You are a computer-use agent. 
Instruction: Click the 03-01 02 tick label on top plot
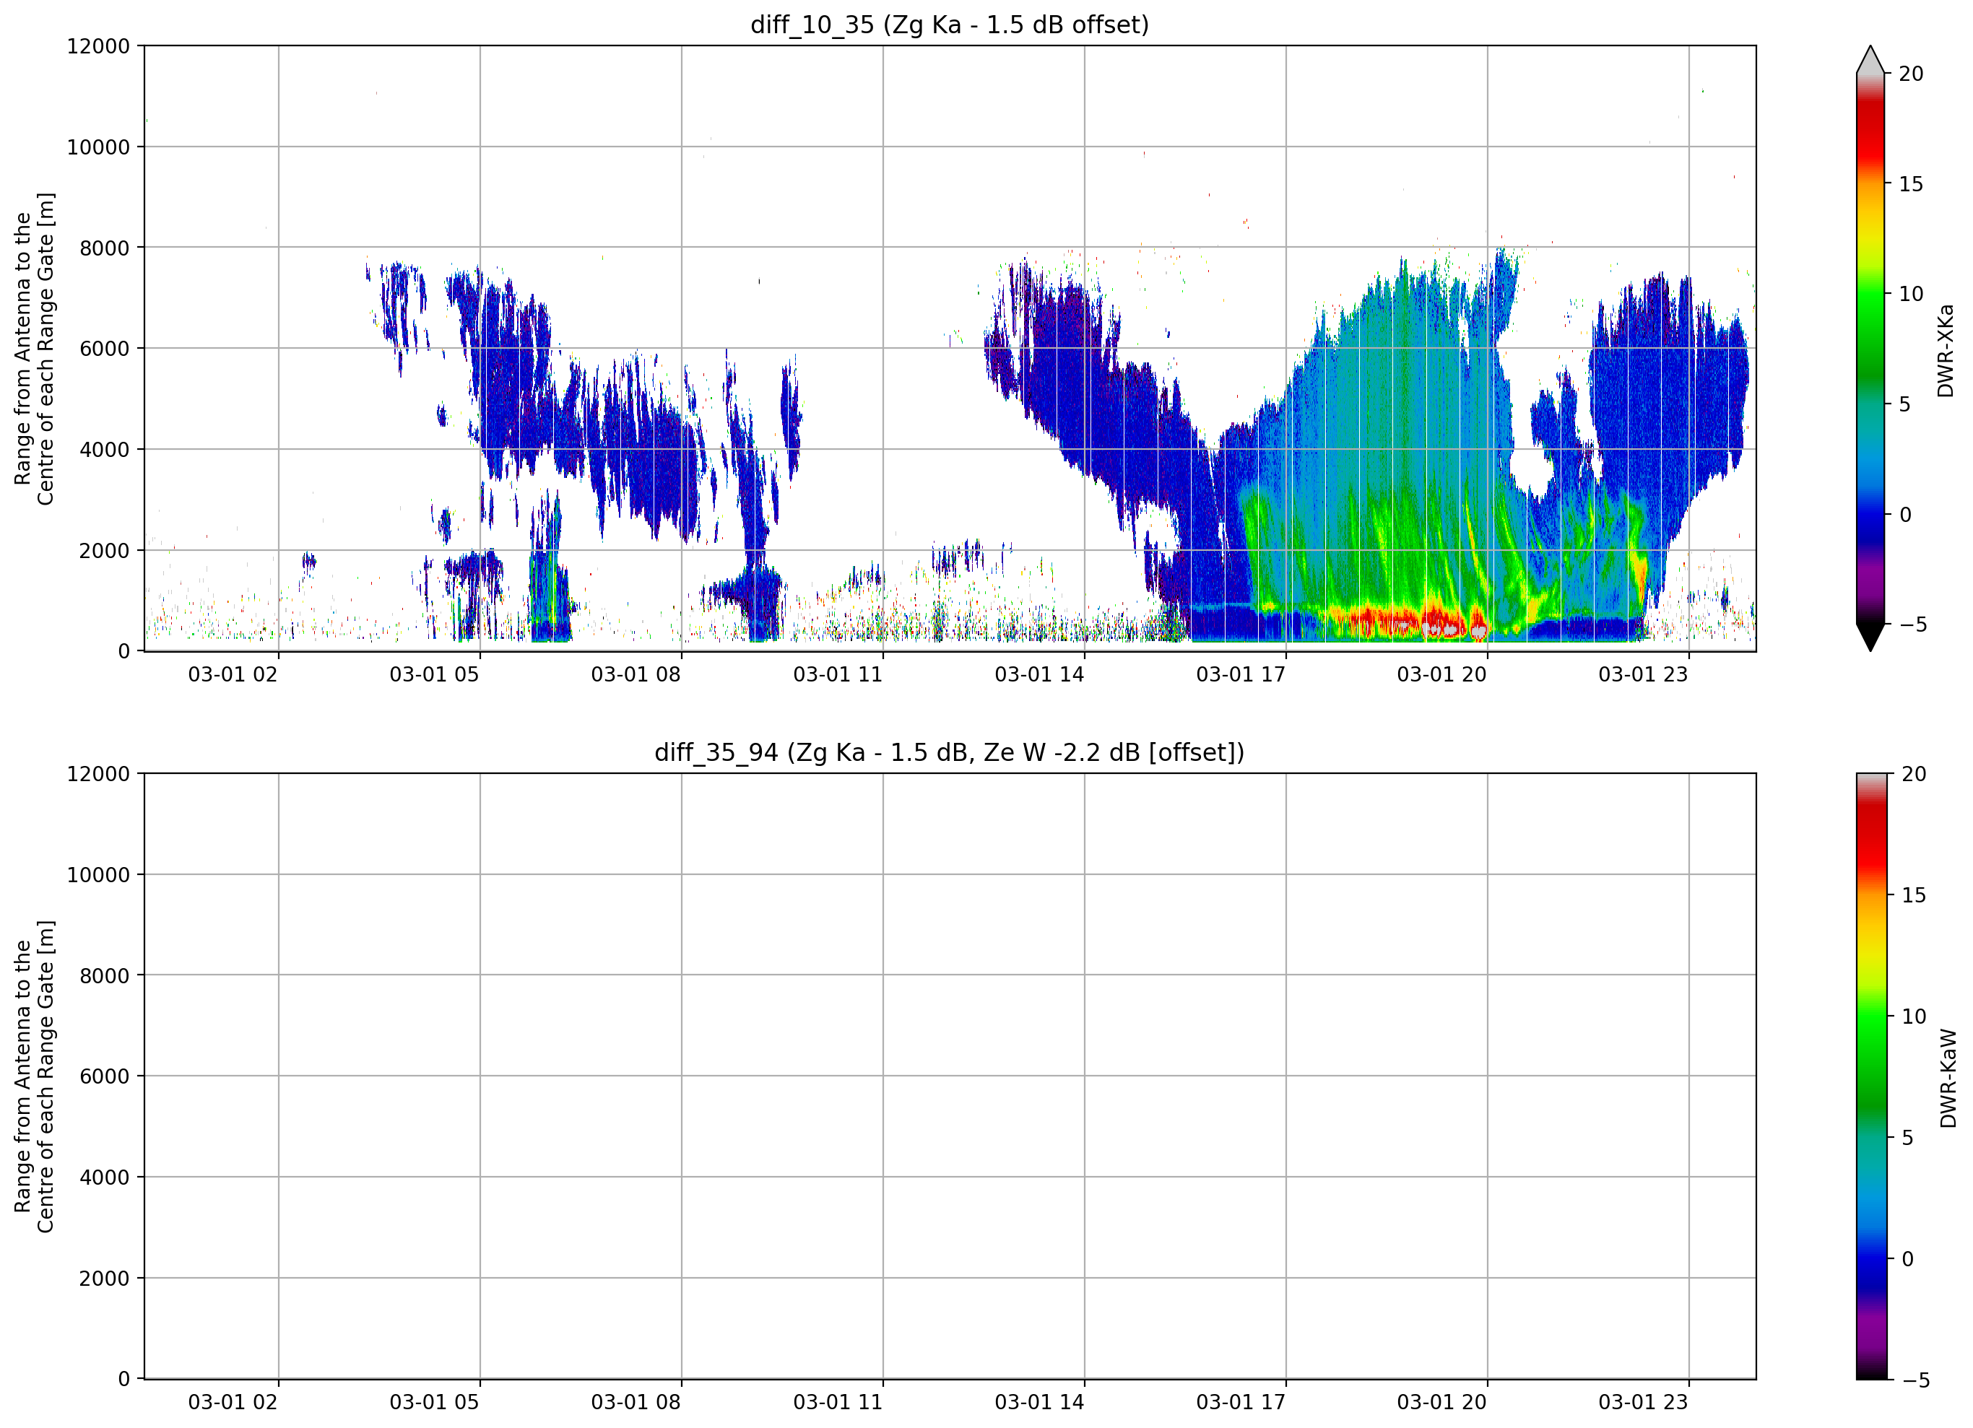coord(233,674)
